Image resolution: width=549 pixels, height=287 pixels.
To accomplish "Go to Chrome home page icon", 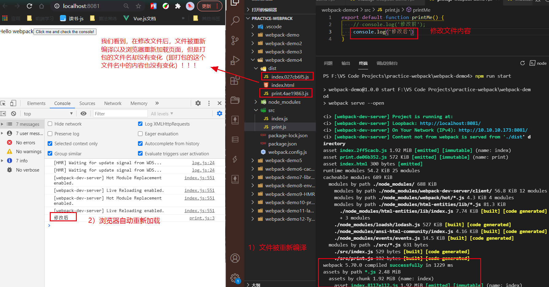I will [x=41, y=6].
